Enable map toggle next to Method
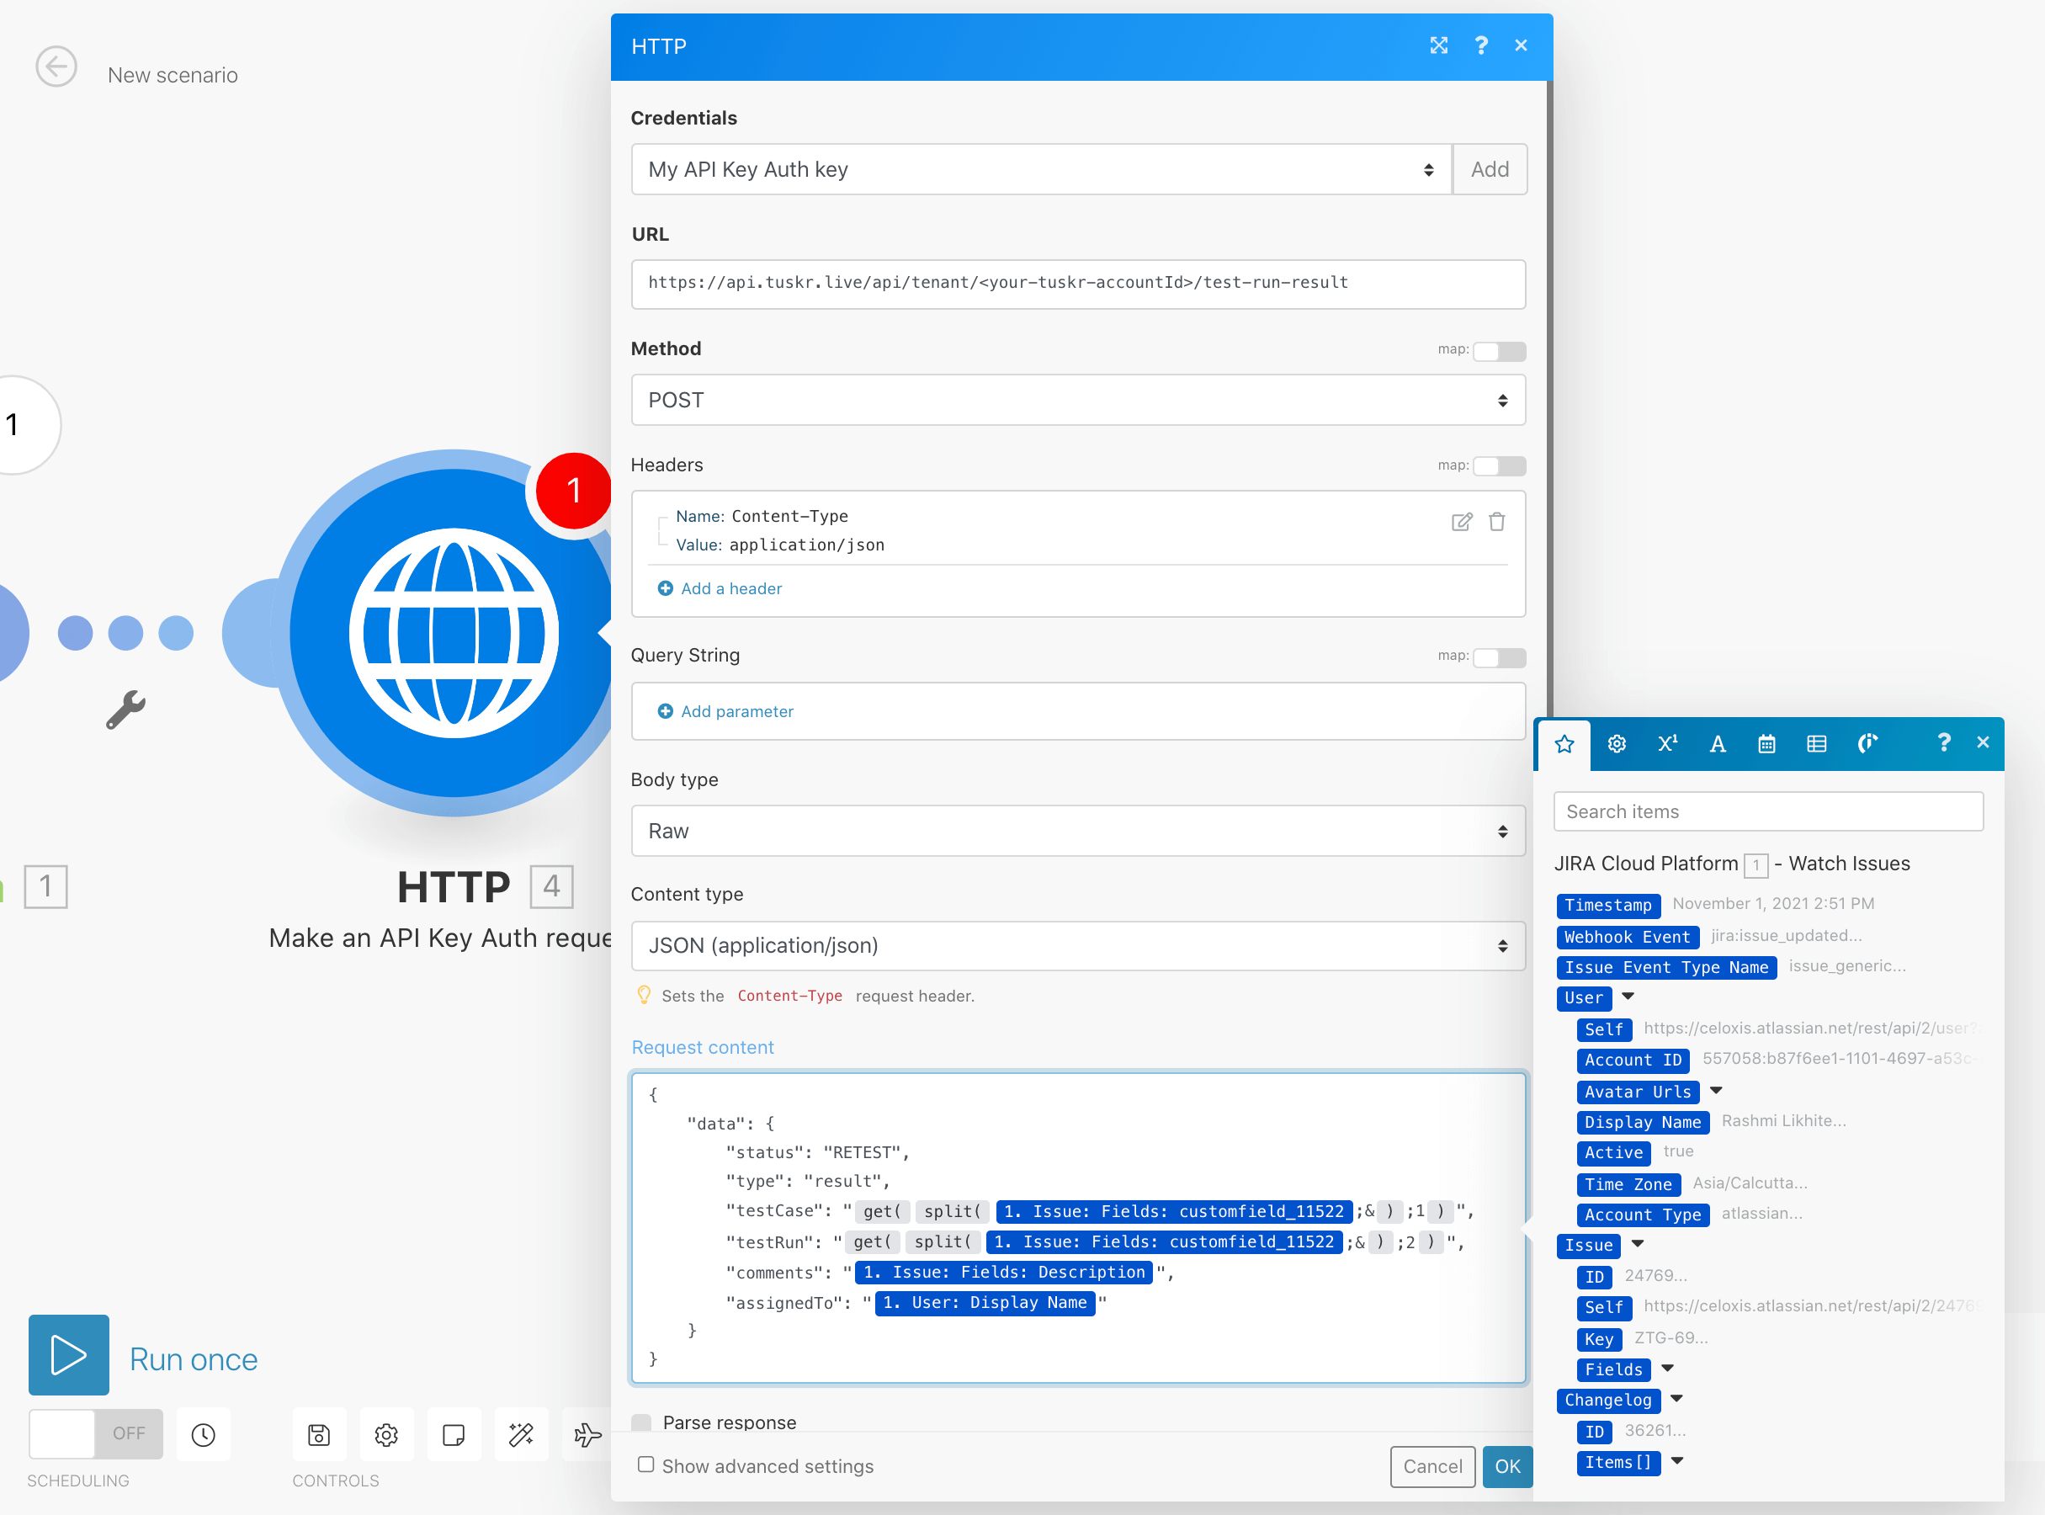 (1500, 351)
